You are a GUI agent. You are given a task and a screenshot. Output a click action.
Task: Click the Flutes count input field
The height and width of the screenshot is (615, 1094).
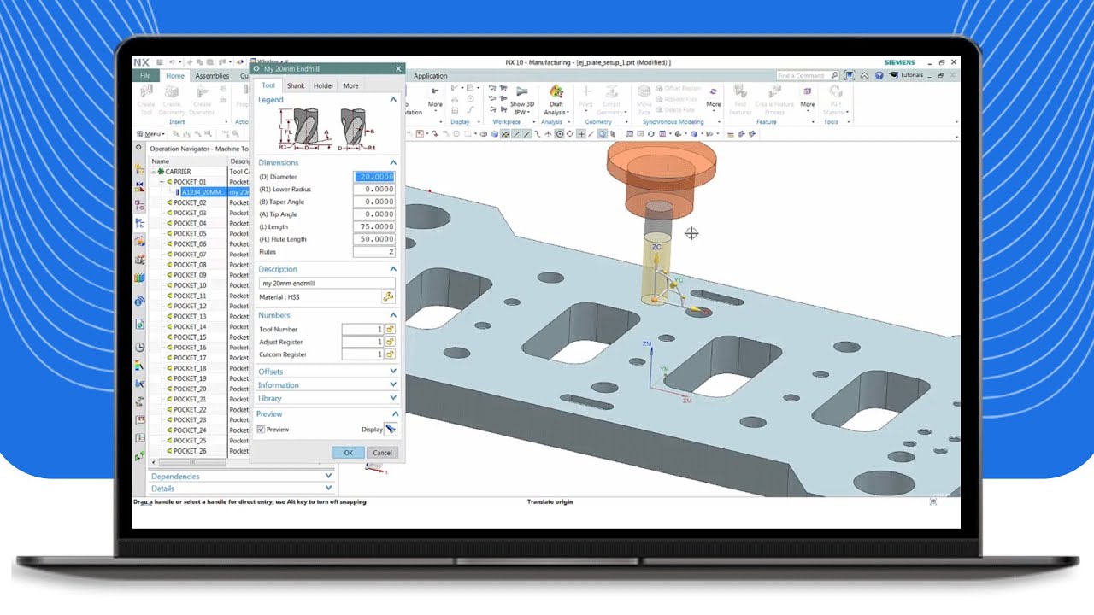(x=374, y=251)
